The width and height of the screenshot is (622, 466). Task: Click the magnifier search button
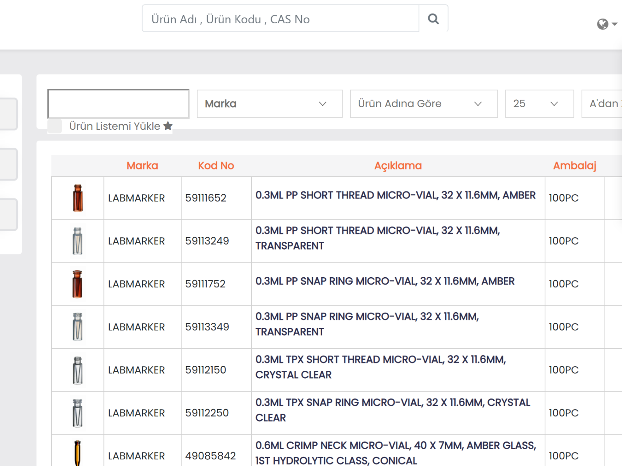tap(433, 19)
